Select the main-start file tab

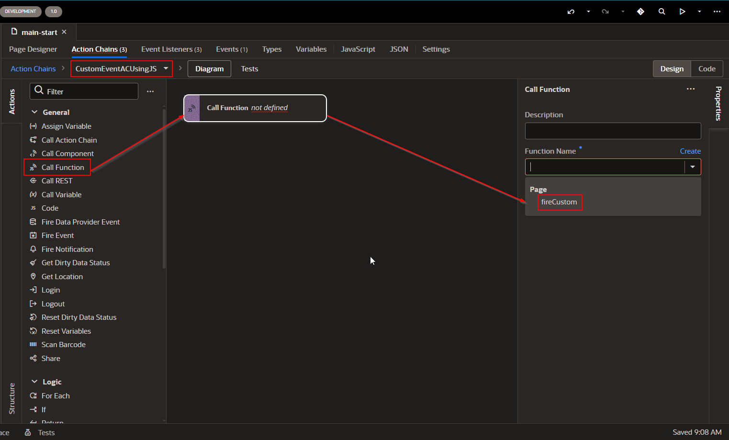point(39,32)
